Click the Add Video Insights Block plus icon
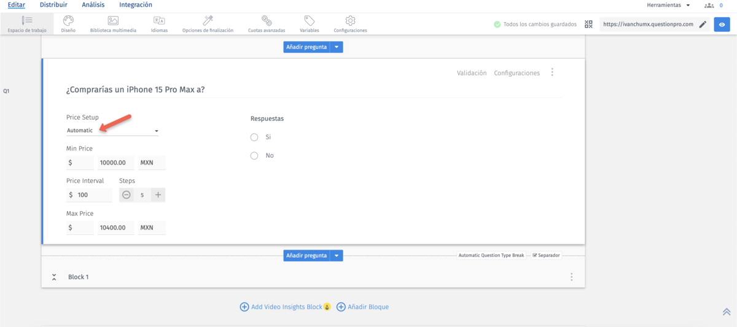 [x=244, y=307]
